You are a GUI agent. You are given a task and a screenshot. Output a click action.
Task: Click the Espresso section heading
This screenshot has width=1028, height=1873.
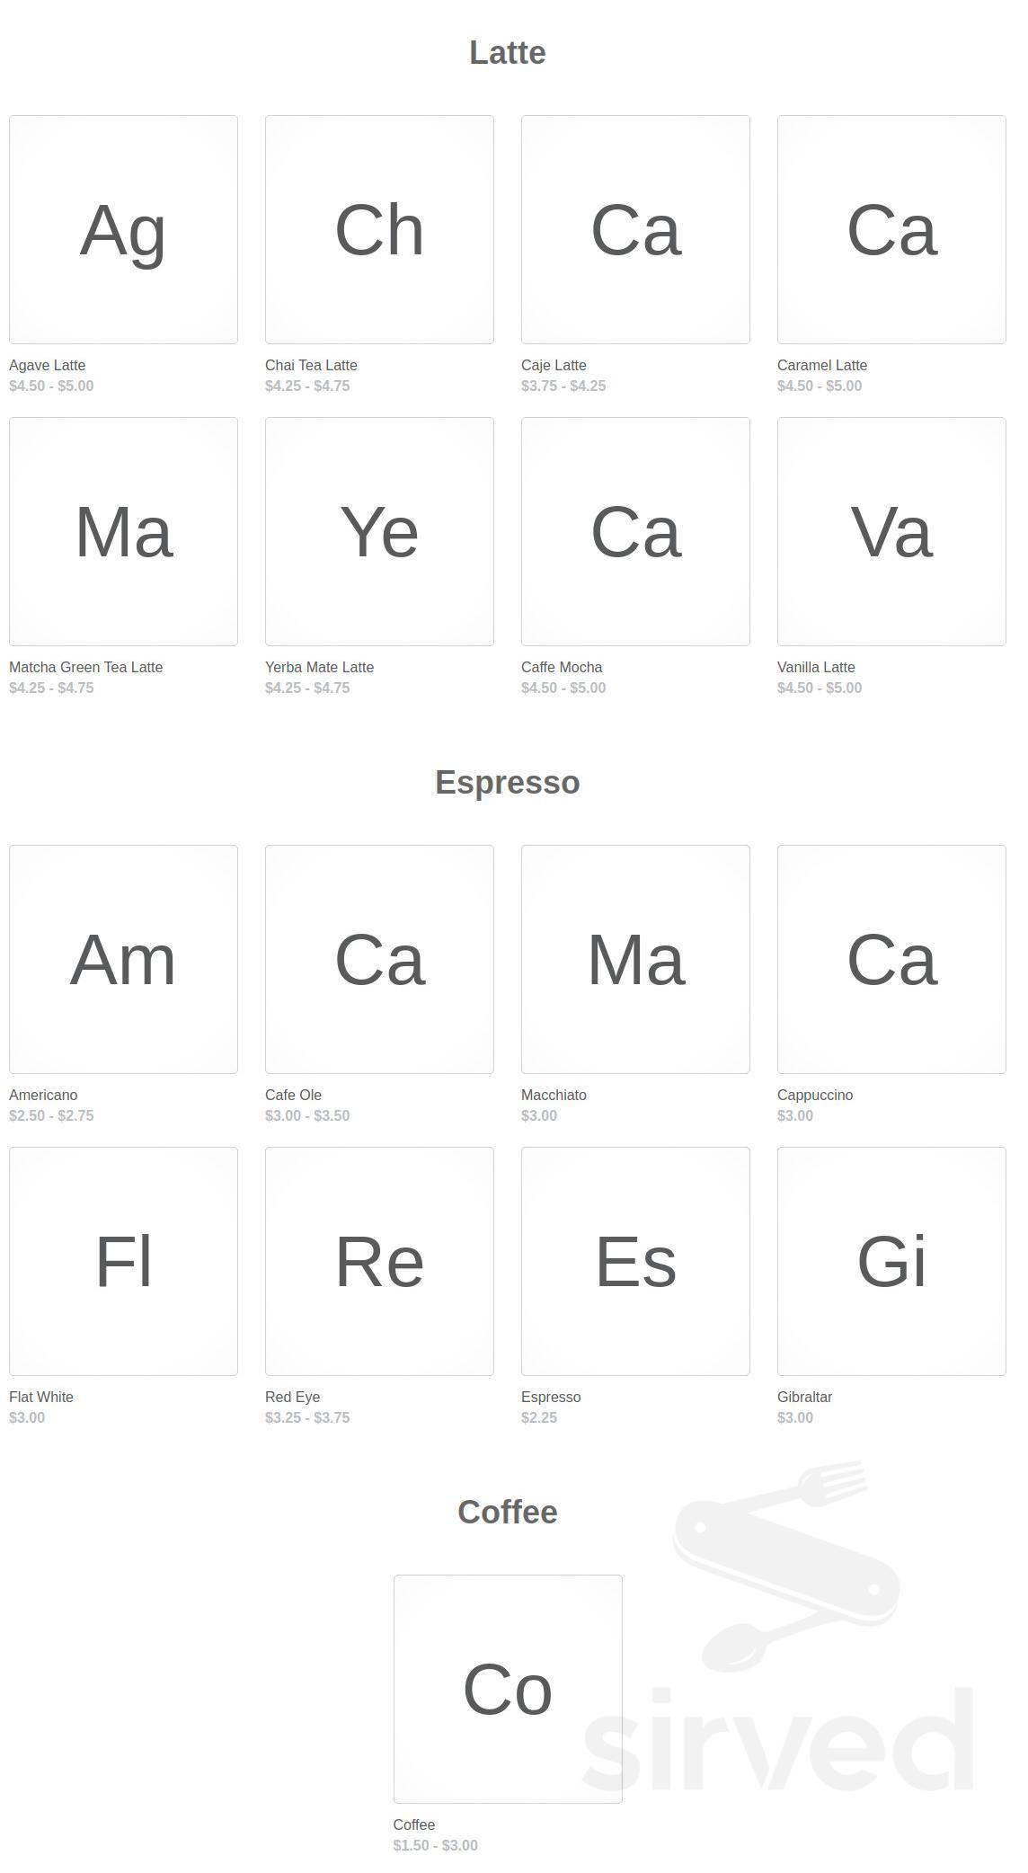click(x=508, y=782)
